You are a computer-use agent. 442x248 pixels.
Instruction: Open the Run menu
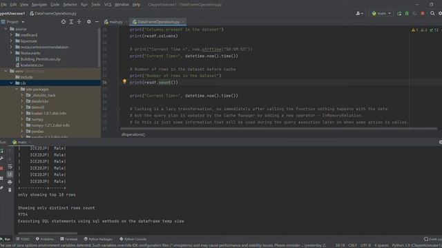84,5
